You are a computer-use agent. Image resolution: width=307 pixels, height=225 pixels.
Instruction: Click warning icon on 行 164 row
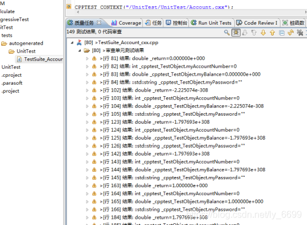[x=94, y=194]
